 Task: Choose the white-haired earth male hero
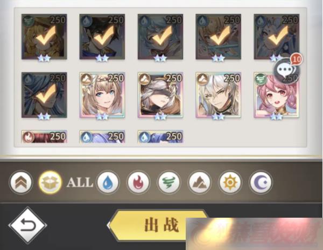coord(219,95)
